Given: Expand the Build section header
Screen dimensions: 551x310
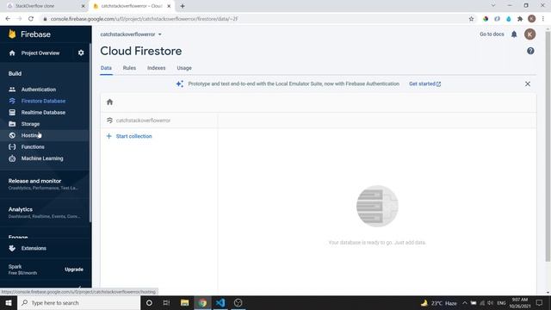Looking at the screenshot, I should (x=15, y=74).
